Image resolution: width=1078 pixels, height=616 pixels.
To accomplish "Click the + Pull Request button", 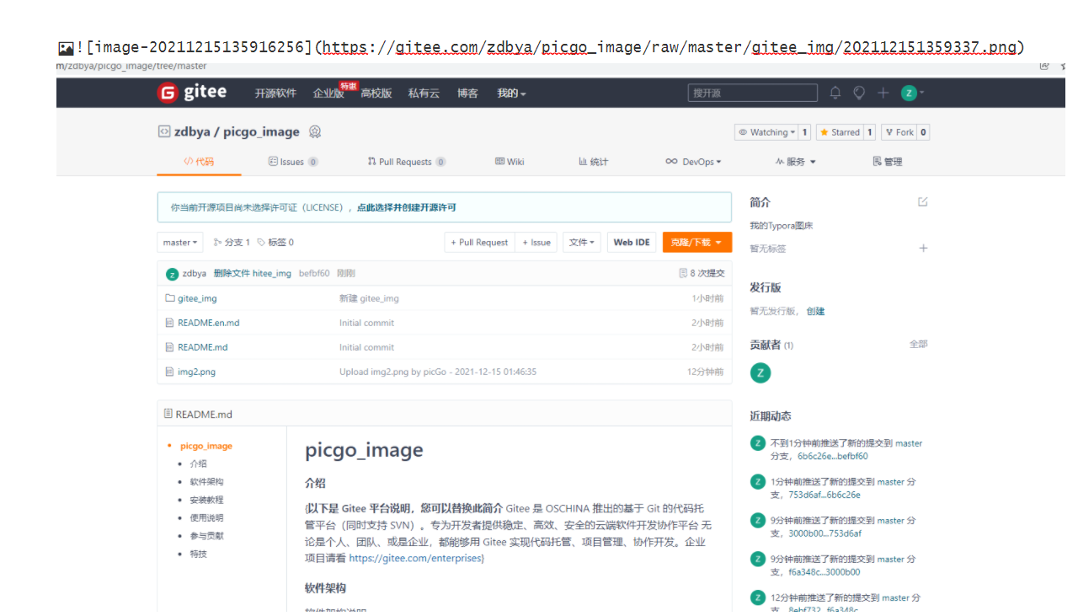I will (479, 242).
